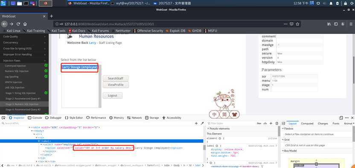355x168 pixels.
Task: Add a new CSS rule with plus icon
Action: coord(271,124)
